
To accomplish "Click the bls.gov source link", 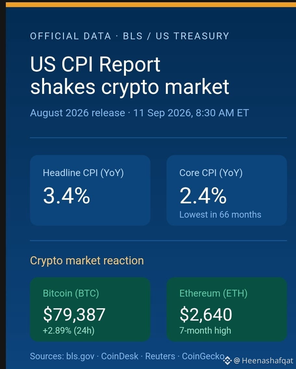I will tap(80, 356).
